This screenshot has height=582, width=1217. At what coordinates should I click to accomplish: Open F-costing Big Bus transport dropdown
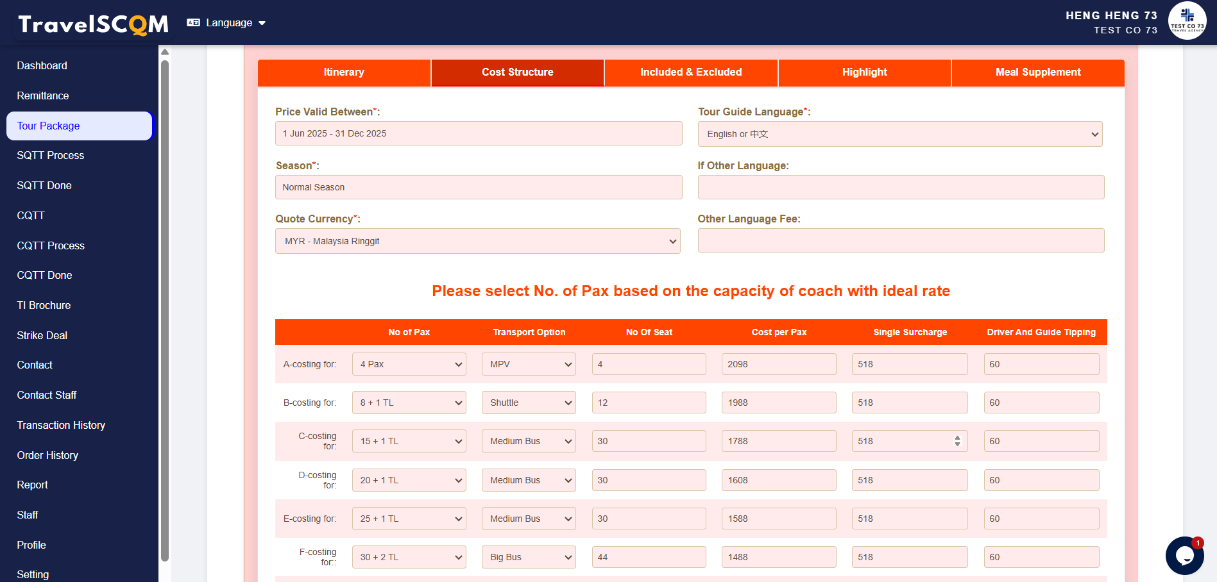[x=529, y=557]
